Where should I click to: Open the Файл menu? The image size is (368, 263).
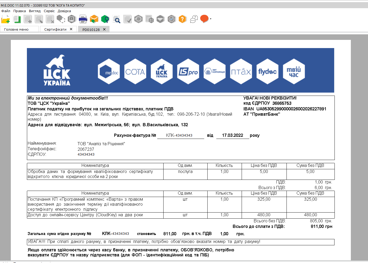tap(6, 11)
